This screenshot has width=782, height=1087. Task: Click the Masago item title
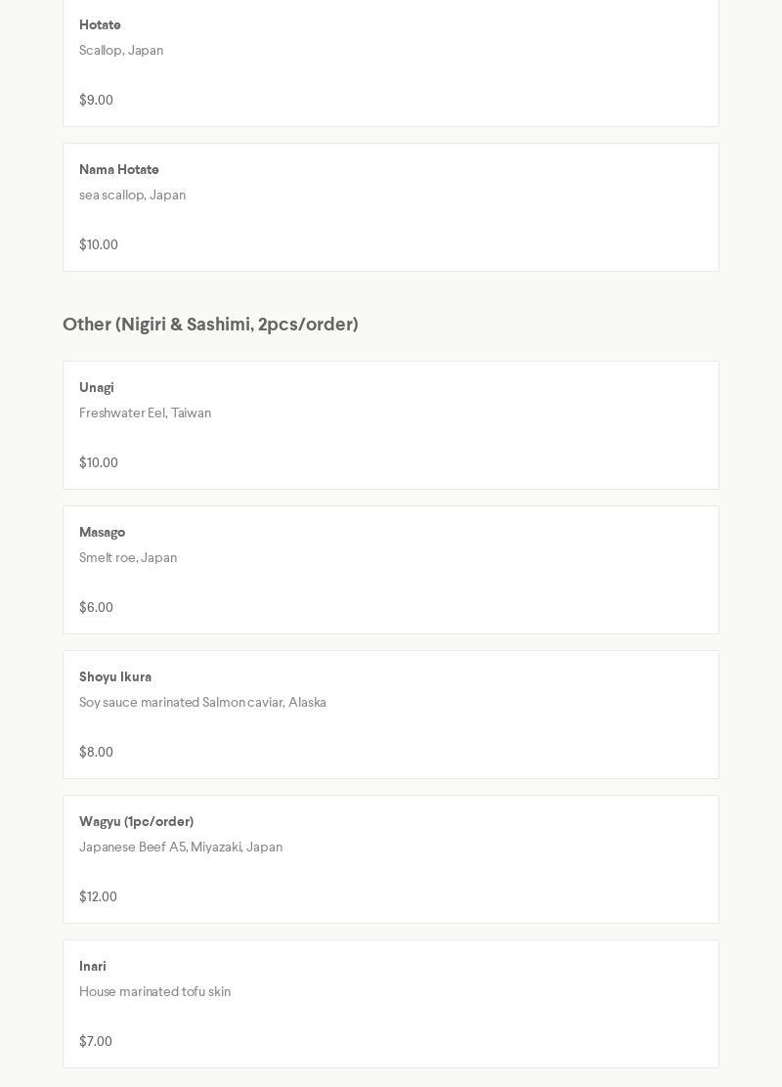click(x=103, y=533)
